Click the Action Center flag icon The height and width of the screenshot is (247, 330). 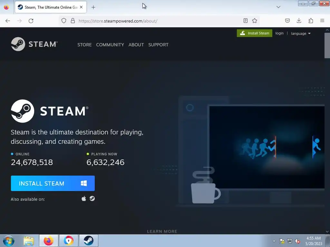coord(282,241)
